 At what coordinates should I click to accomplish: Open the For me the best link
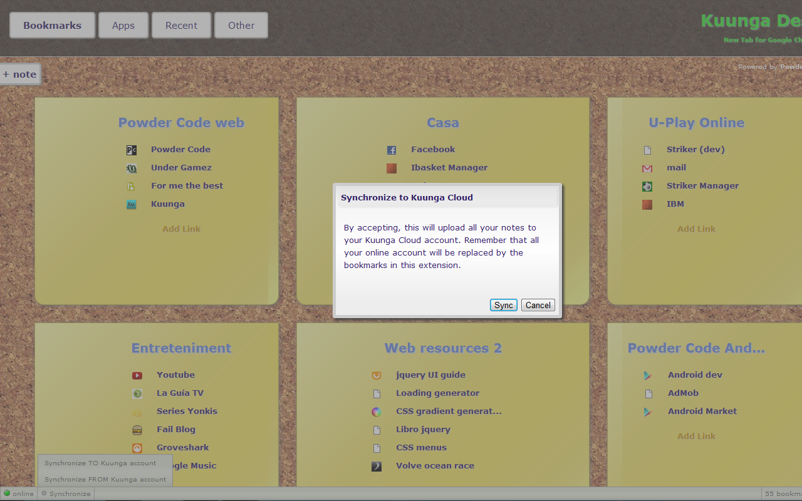click(187, 186)
